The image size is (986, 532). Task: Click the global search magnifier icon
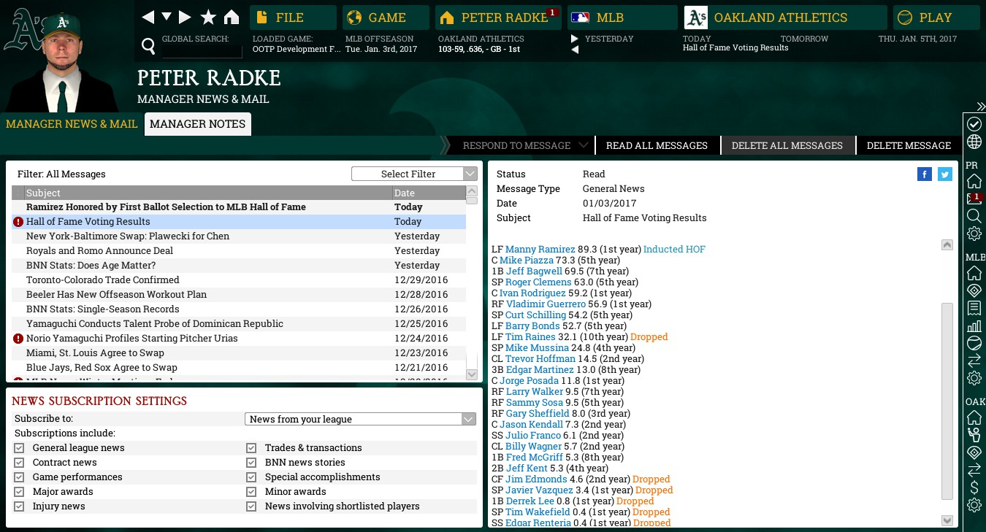tap(148, 47)
